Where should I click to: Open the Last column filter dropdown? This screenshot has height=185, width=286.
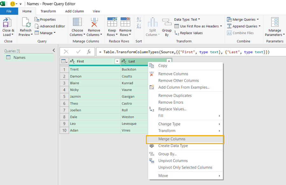[x=169, y=61]
